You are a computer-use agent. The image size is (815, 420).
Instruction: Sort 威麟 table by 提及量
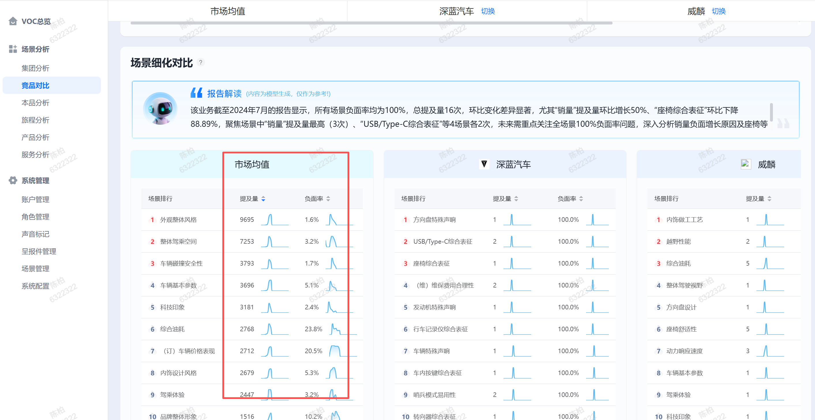769,199
